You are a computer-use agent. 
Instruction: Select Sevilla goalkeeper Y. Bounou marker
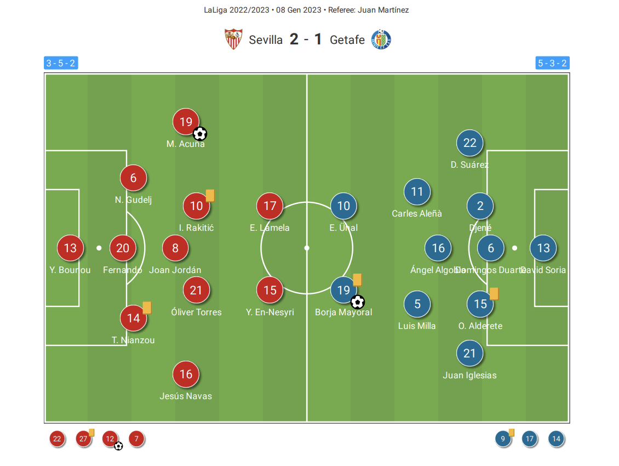pos(70,248)
